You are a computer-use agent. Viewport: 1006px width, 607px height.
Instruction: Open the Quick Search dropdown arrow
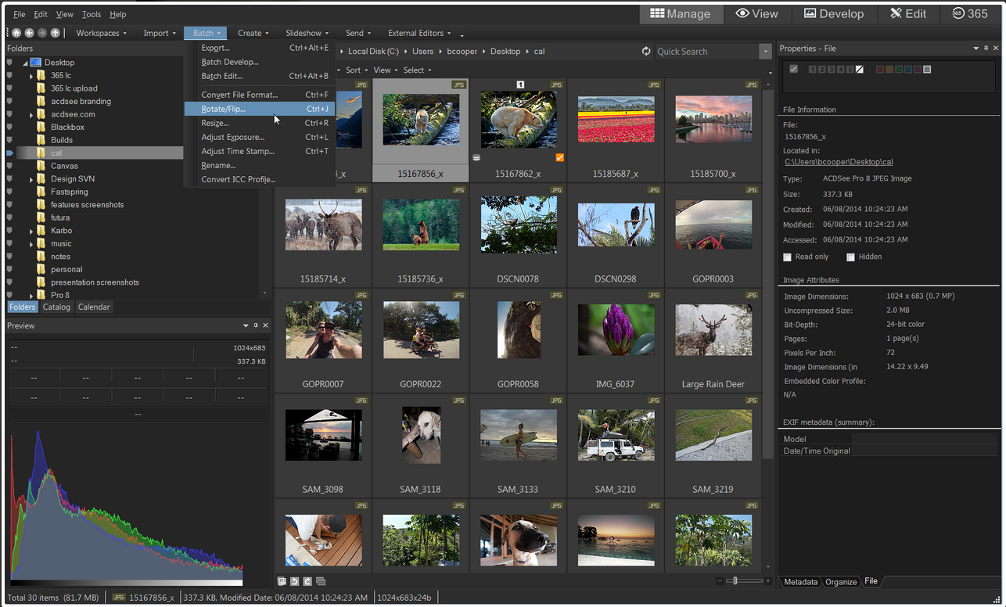pos(765,52)
